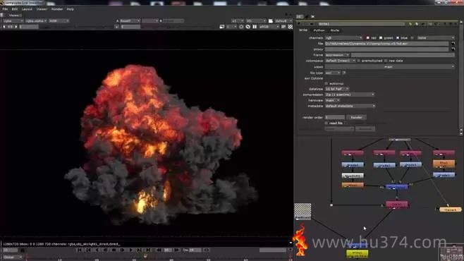
Task: Open the file type dropdown
Action: 333,73
